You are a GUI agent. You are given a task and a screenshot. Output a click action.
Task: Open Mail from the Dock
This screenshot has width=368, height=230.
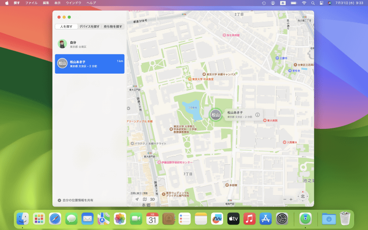click(87, 219)
